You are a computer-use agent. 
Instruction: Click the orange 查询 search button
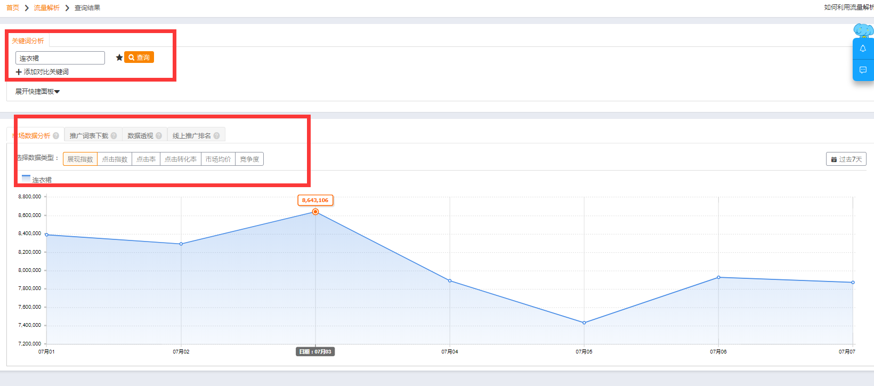click(139, 57)
